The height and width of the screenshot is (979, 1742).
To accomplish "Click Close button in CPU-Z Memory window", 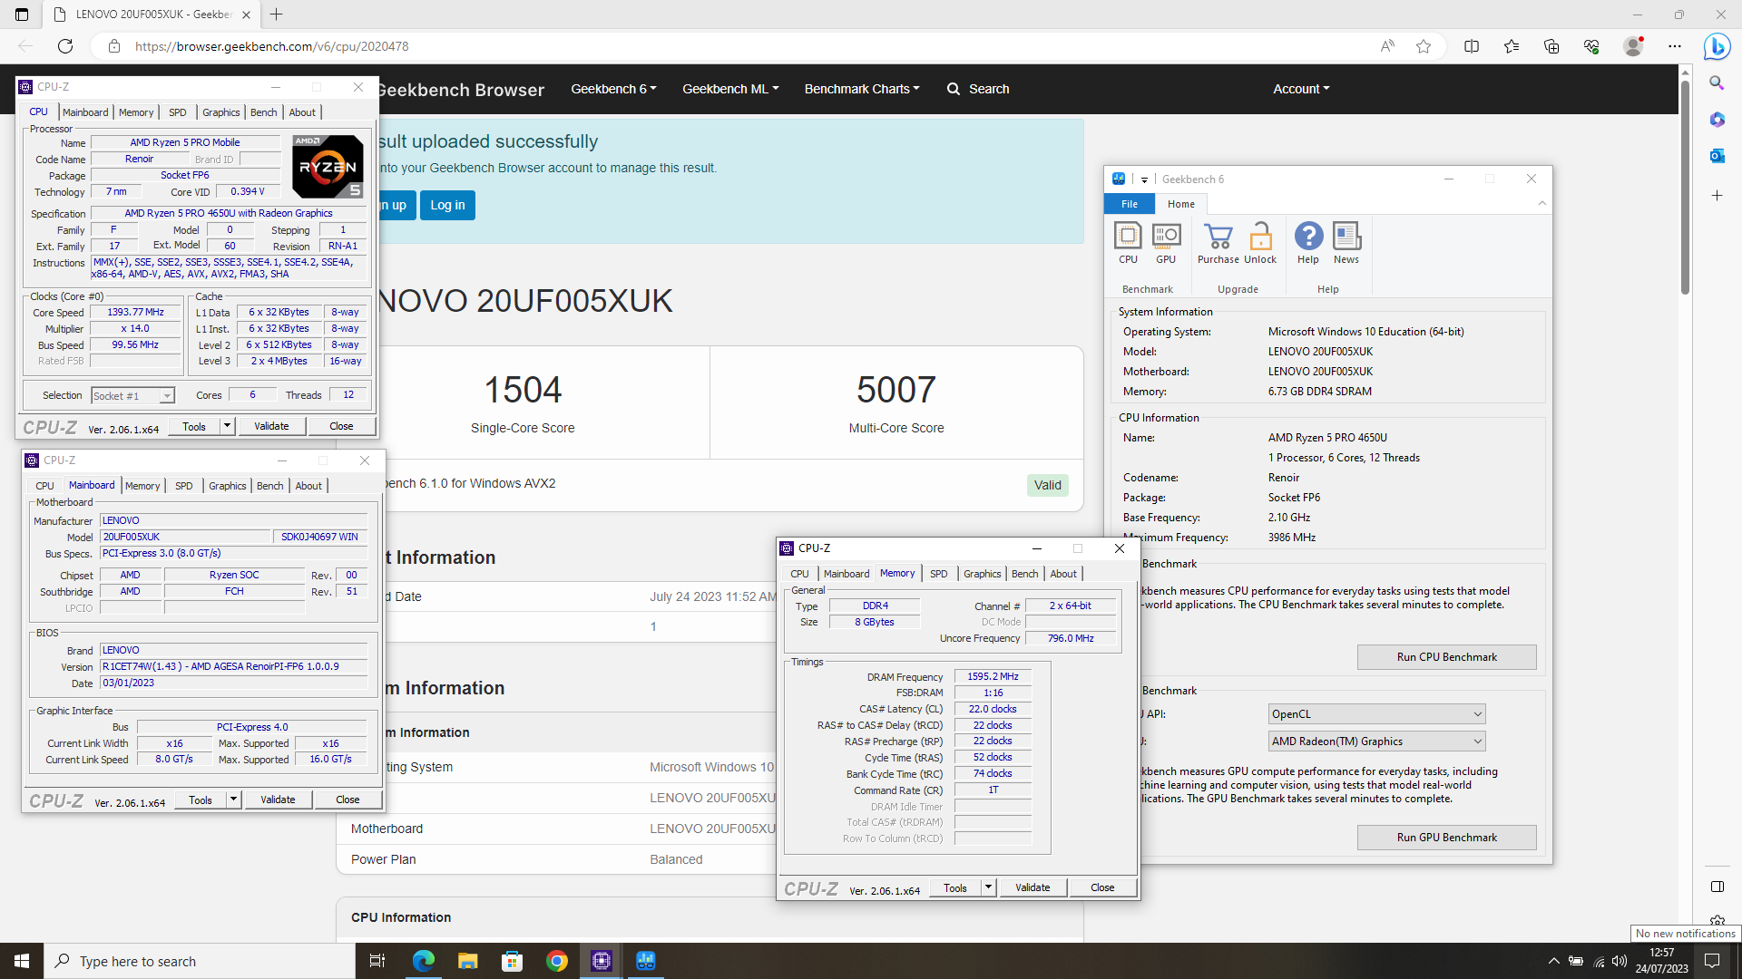I will click(x=1102, y=888).
